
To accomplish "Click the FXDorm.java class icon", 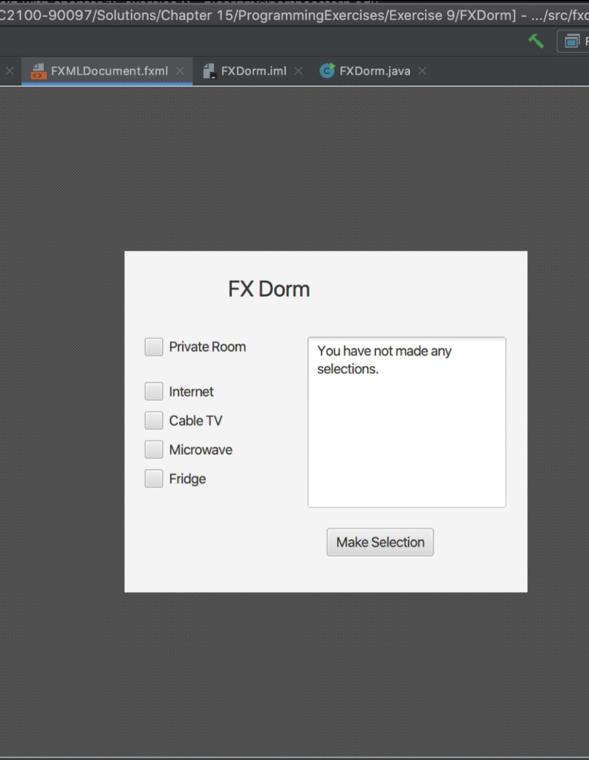I will 327,71.
